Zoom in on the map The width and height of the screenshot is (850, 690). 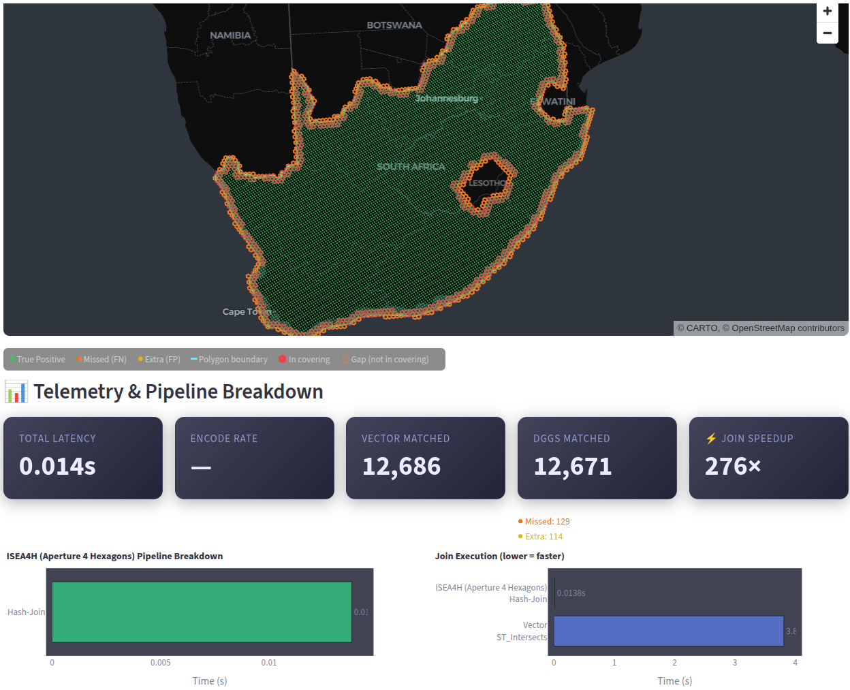coord(828,12)
